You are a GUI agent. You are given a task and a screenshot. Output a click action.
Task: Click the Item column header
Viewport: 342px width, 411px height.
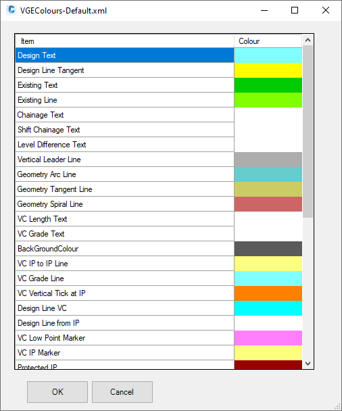pos(125,41)
